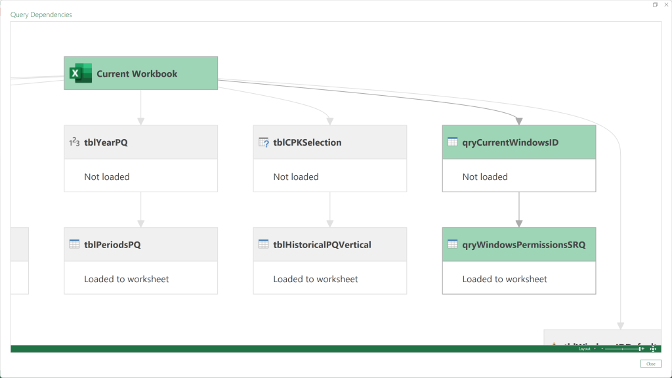Restore the dialog window size

[655, 5]
